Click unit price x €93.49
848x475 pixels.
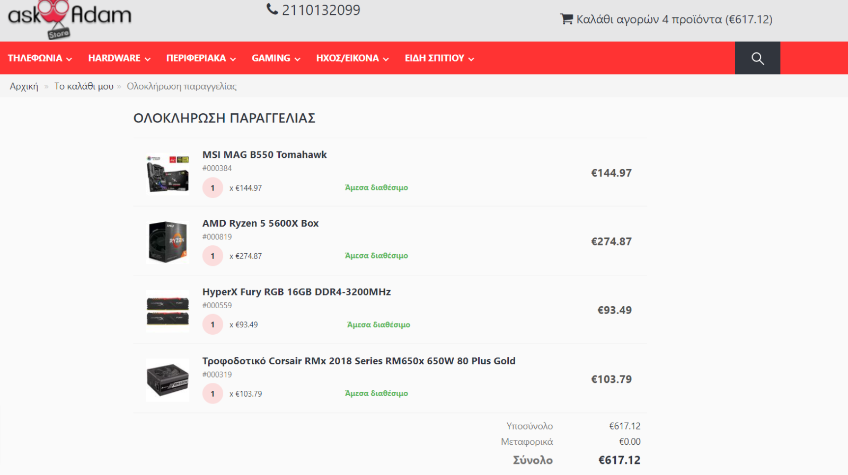point(244,325)
